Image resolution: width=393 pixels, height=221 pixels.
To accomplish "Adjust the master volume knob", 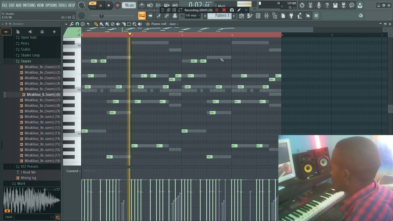I will pos(81,5).
